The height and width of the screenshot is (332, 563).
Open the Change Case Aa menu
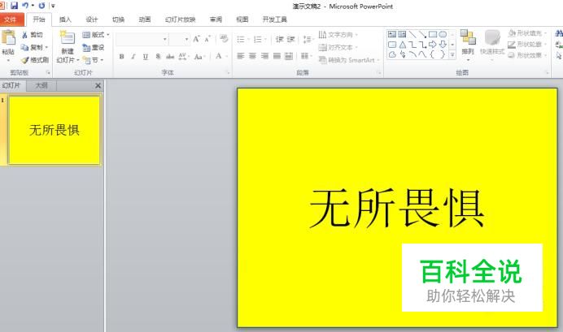click(199, 56)
